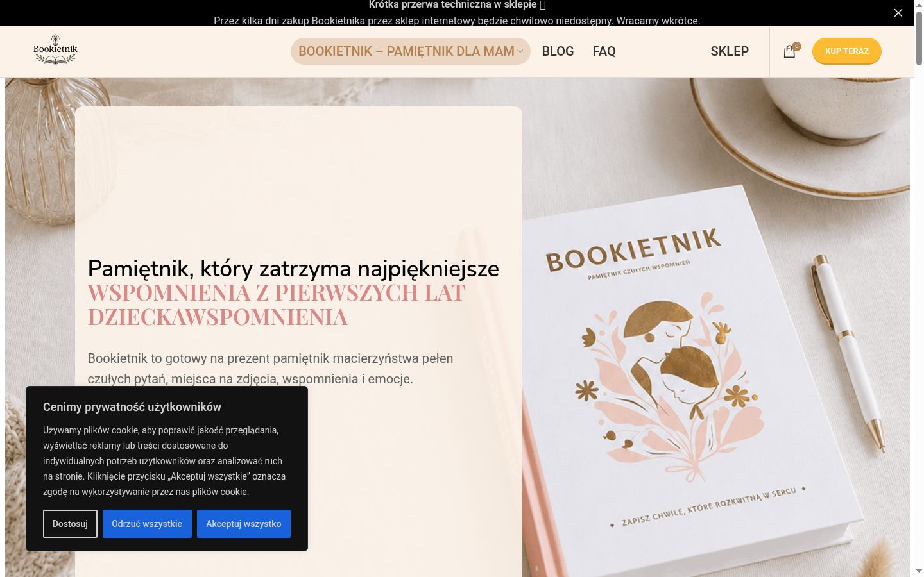Click the Bookietnik logo in header

55,50
